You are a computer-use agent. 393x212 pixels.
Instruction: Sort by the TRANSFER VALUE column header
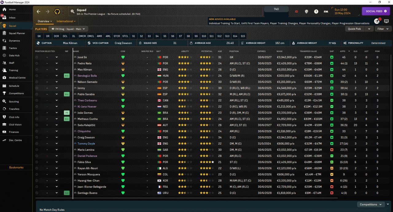pos(308,51)
